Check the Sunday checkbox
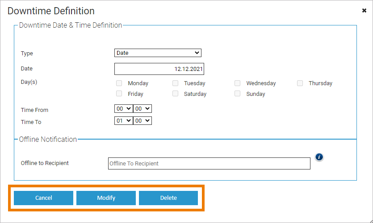The height and width of the screenshot is (223, 373). 238,94
